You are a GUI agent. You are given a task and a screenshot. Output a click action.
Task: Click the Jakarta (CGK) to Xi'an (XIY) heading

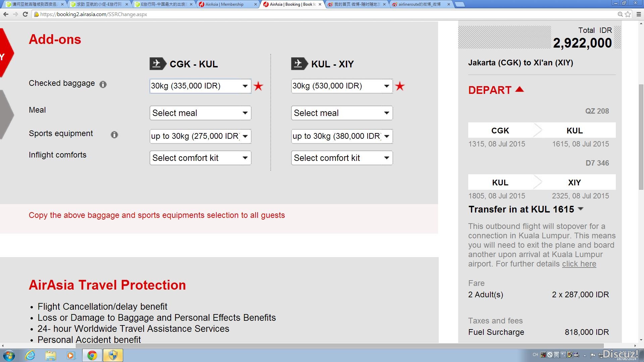point(521,63)
